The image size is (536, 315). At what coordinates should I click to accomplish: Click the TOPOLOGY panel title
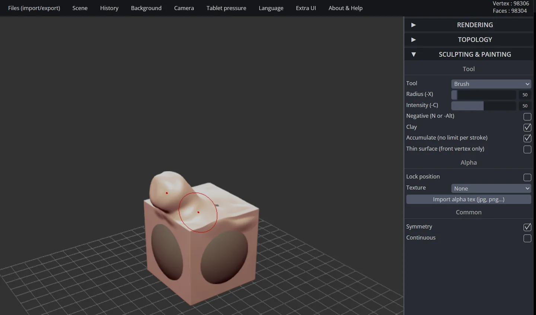[x=475, y=40]
